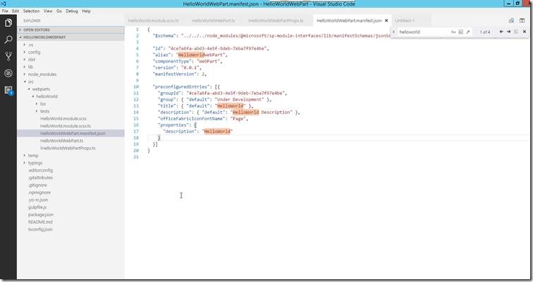This screenshot has height=282, width=533.
Task: Click the "1 of 4" match count
Action: 485,32
